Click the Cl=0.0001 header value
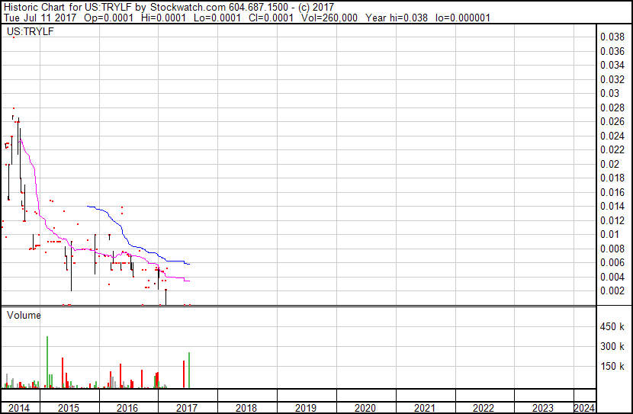This screenshot has height=414, width=633. pos(271,18)
